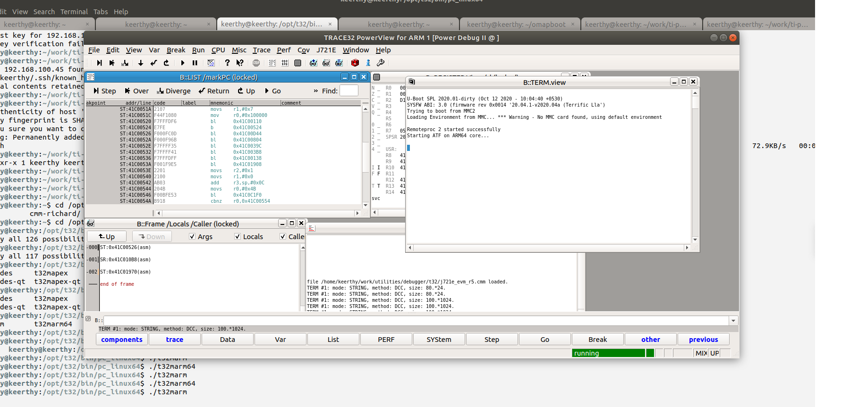Click the Step button in LIST window
Screen dimensions: 850x407
(x=104, y=91)
